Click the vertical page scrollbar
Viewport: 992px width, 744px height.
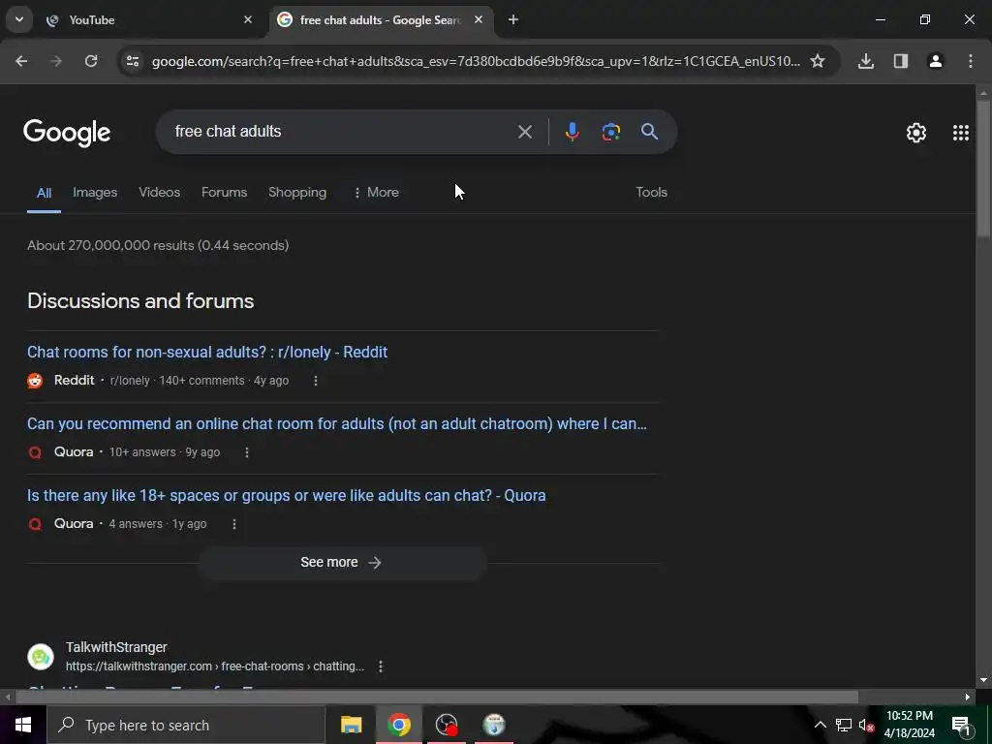click(984, 169)
